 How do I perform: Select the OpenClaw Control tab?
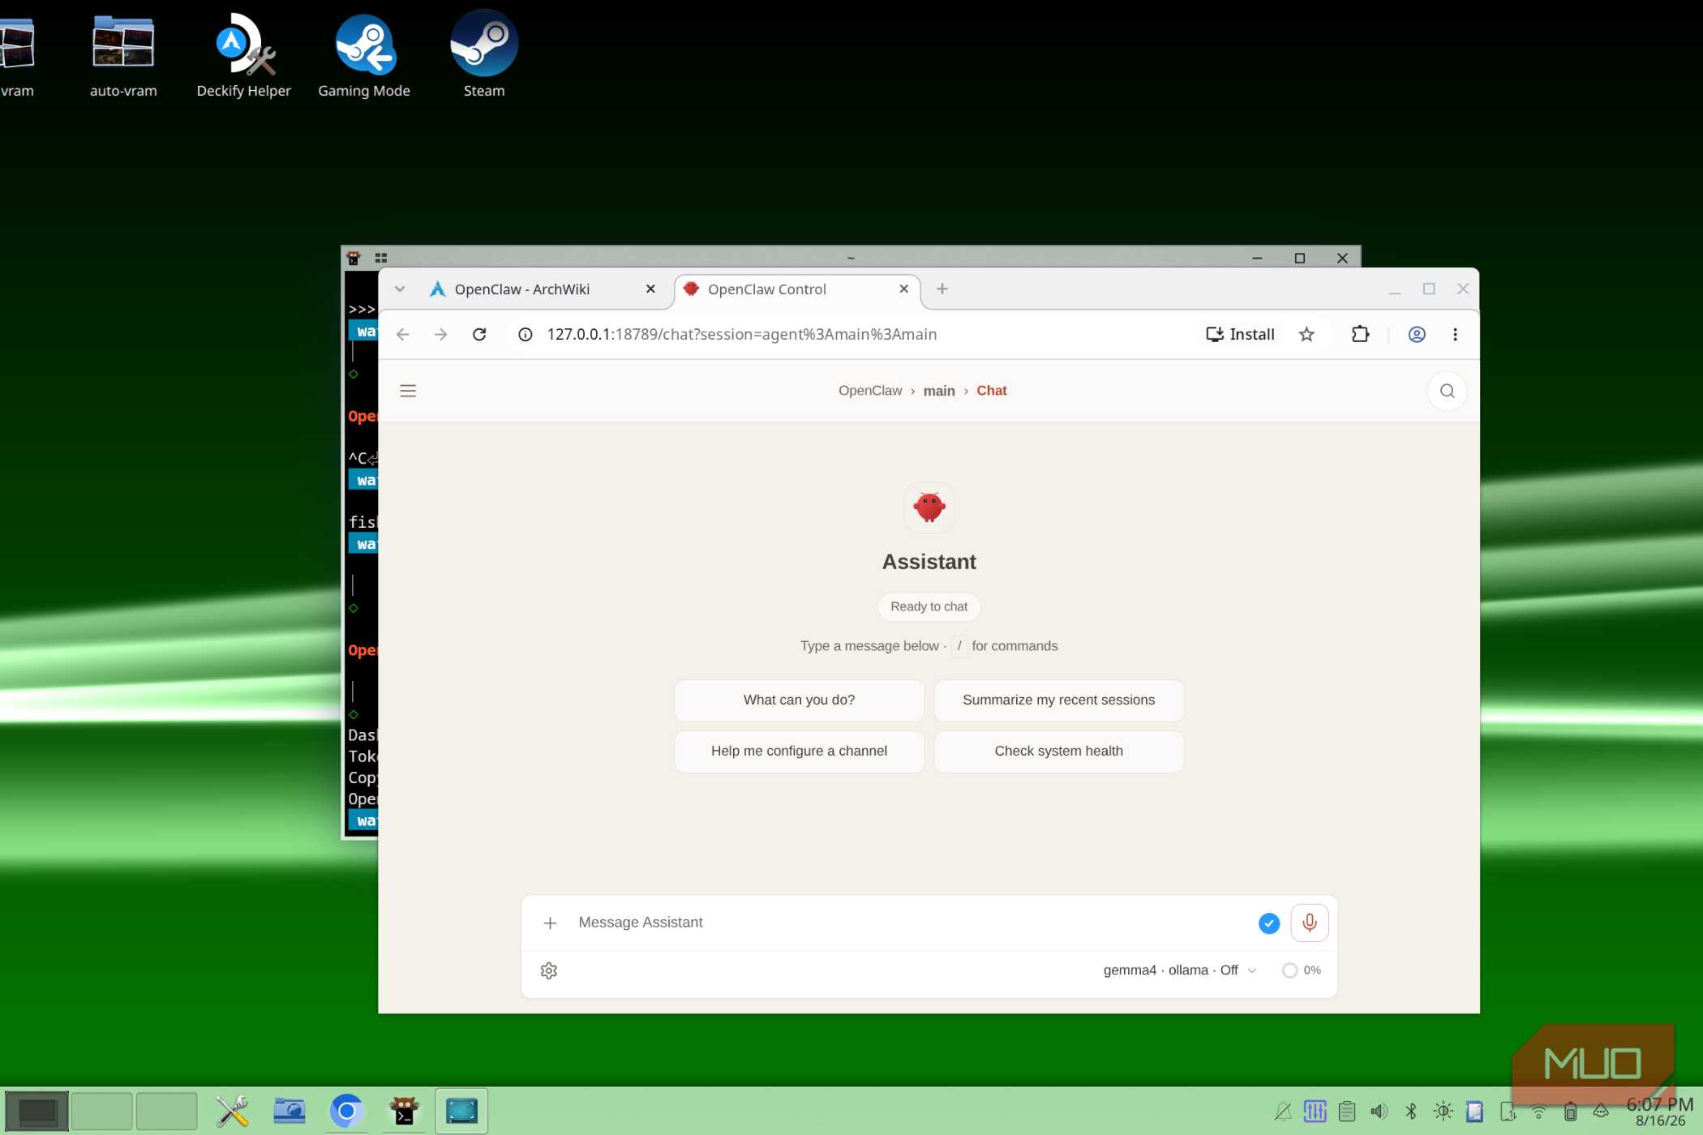pyautogui.click(x=797, y=289)
